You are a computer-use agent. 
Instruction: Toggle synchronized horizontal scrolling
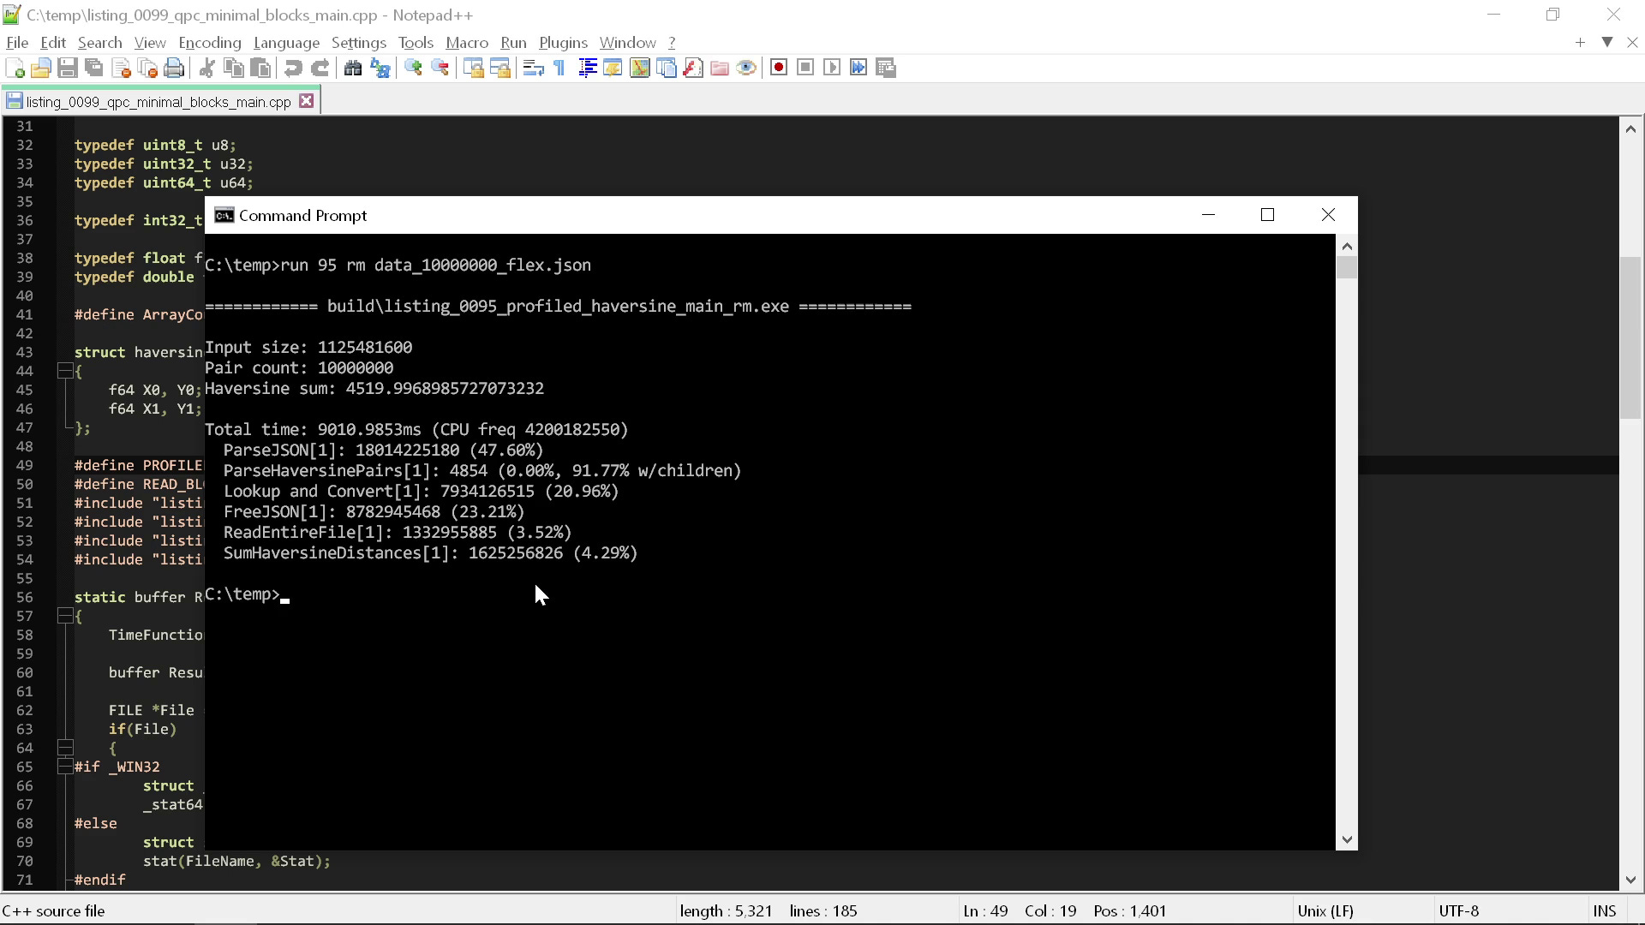tap(501, 67)
